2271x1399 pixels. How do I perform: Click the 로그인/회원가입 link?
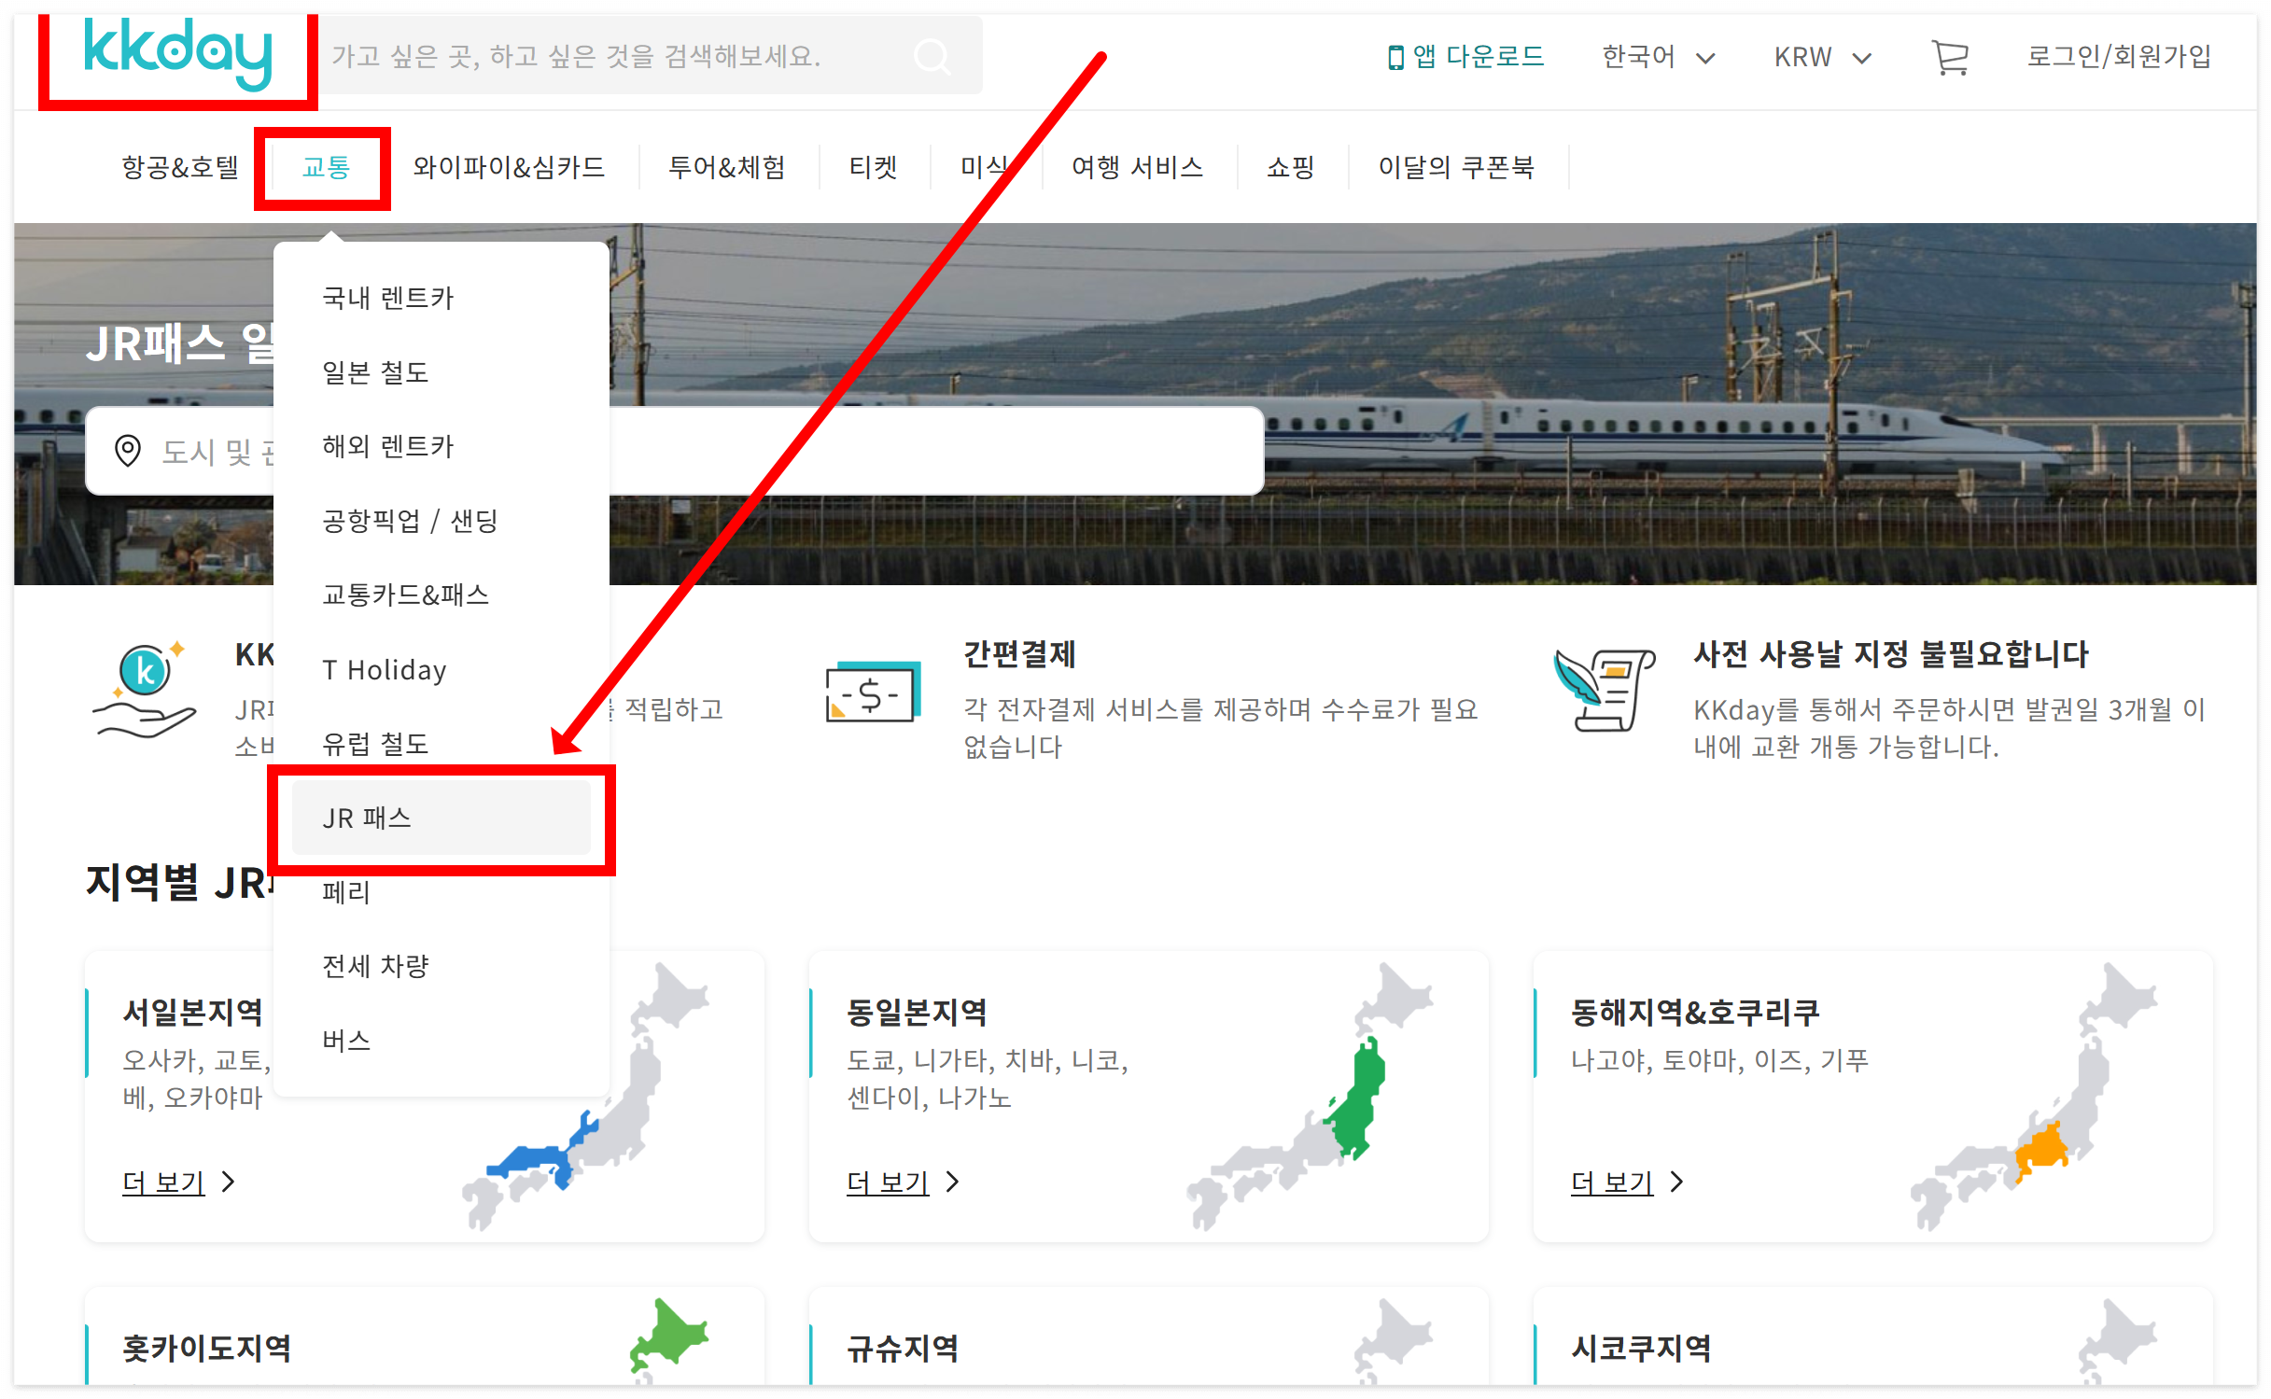2118,56
